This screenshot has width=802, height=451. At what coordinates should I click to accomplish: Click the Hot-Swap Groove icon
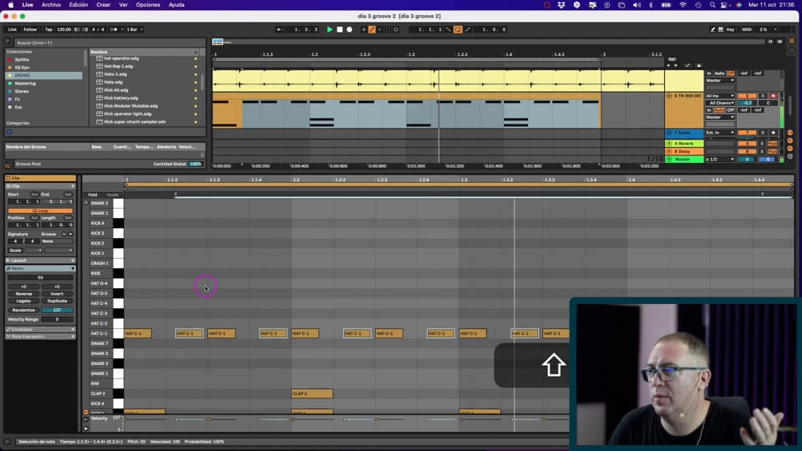(64, 234)
